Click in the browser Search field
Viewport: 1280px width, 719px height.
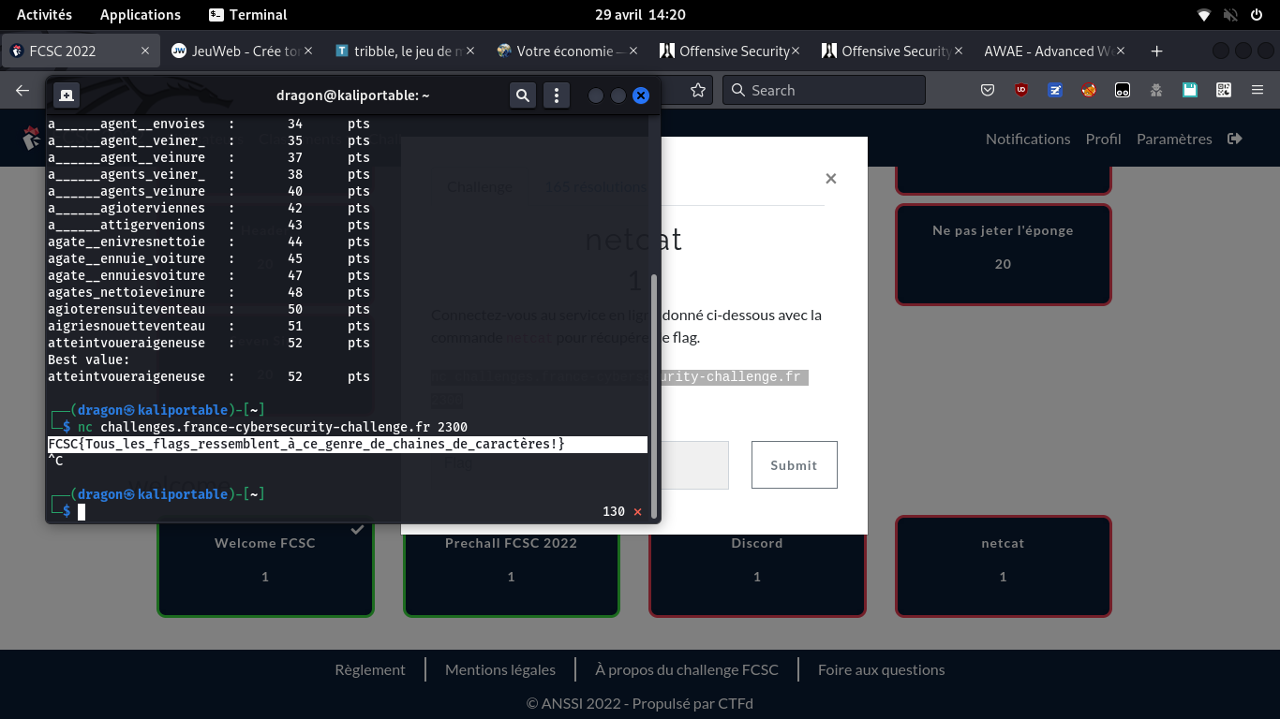click(824, 90)
